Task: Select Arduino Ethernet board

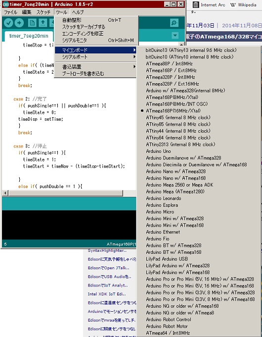Action: click(x=199, y=232)
